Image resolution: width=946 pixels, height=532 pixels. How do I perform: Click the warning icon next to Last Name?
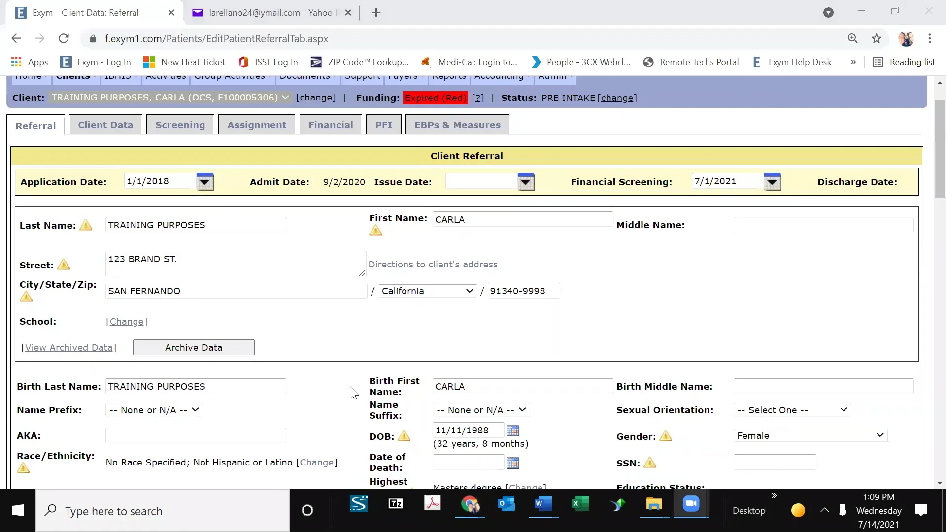[x=86, y=225]
